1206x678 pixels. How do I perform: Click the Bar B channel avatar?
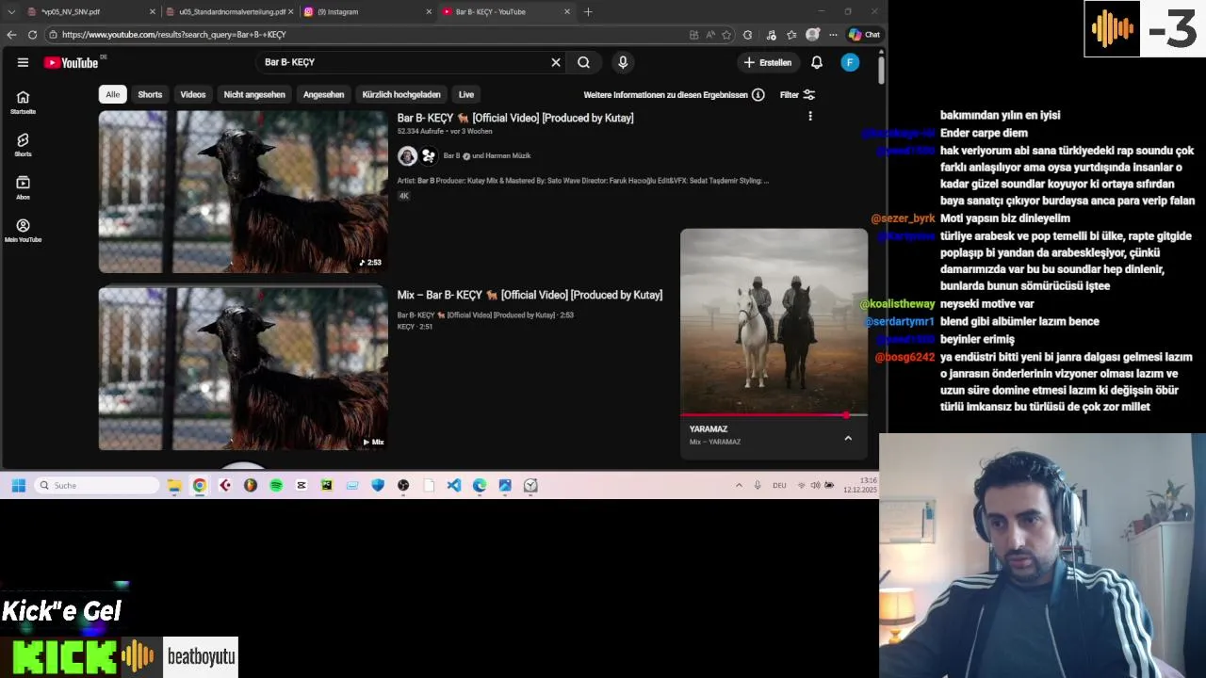coord(407,155)
